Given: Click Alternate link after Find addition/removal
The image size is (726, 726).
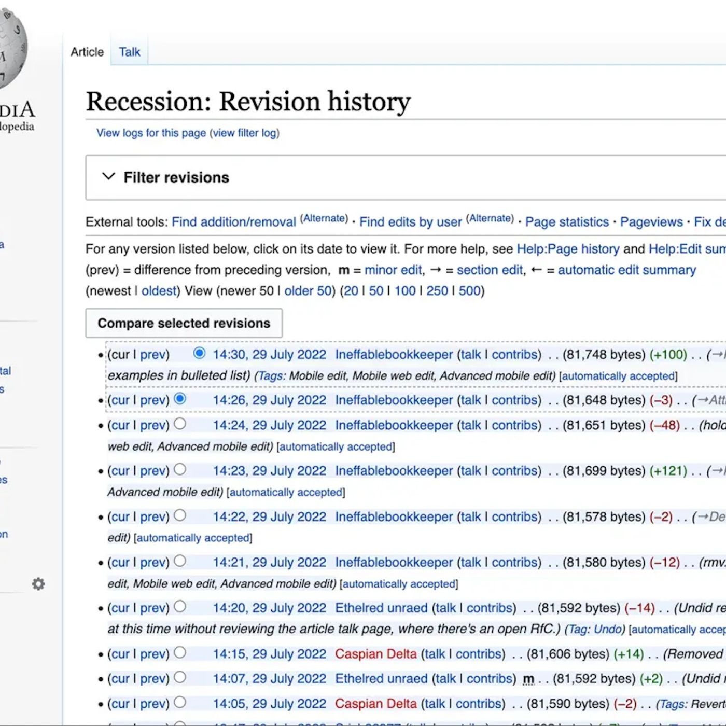Looking at the screenshot, I should pyautogui.click(x=324, y=218).
